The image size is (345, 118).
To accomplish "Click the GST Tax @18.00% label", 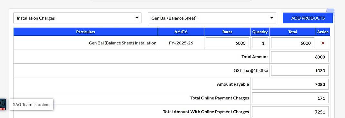I will pyautogui.click(x=251, y=70).
